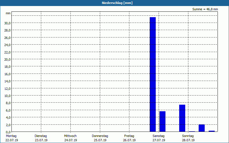Image resolution: width=229 pixels, height=143 pixels.
Task: Click the 20,0 y-axis value
Action: tap(7, 59)
